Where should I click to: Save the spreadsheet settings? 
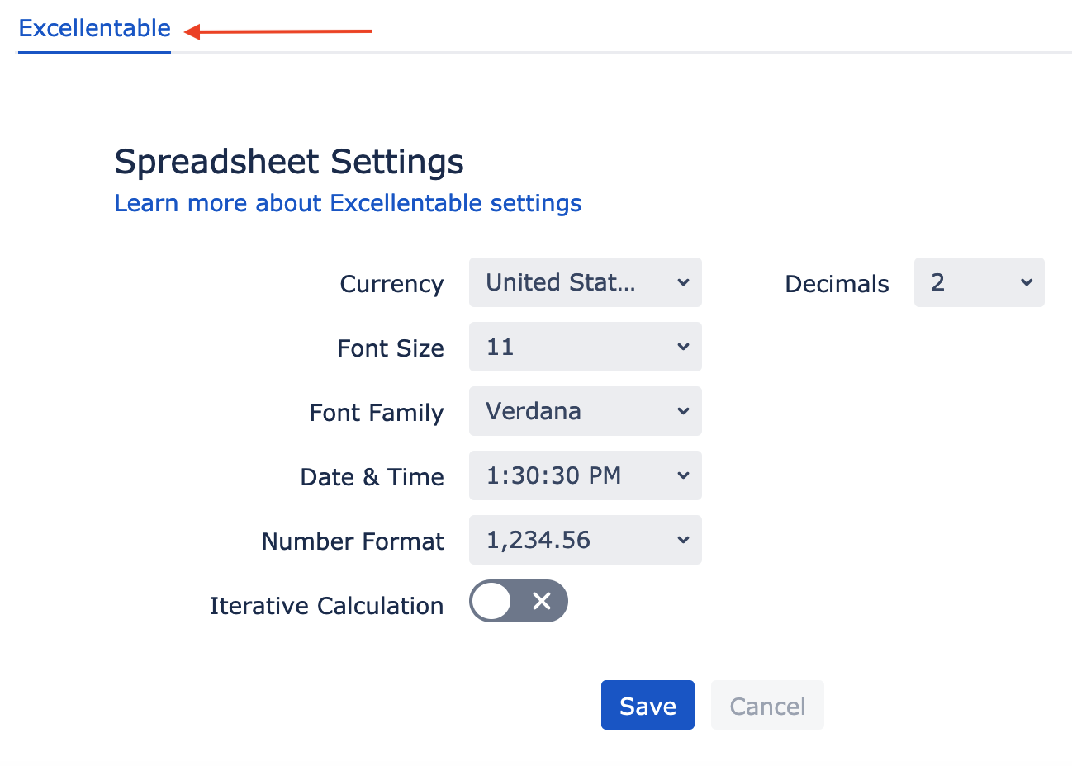[x=647, y=705]
